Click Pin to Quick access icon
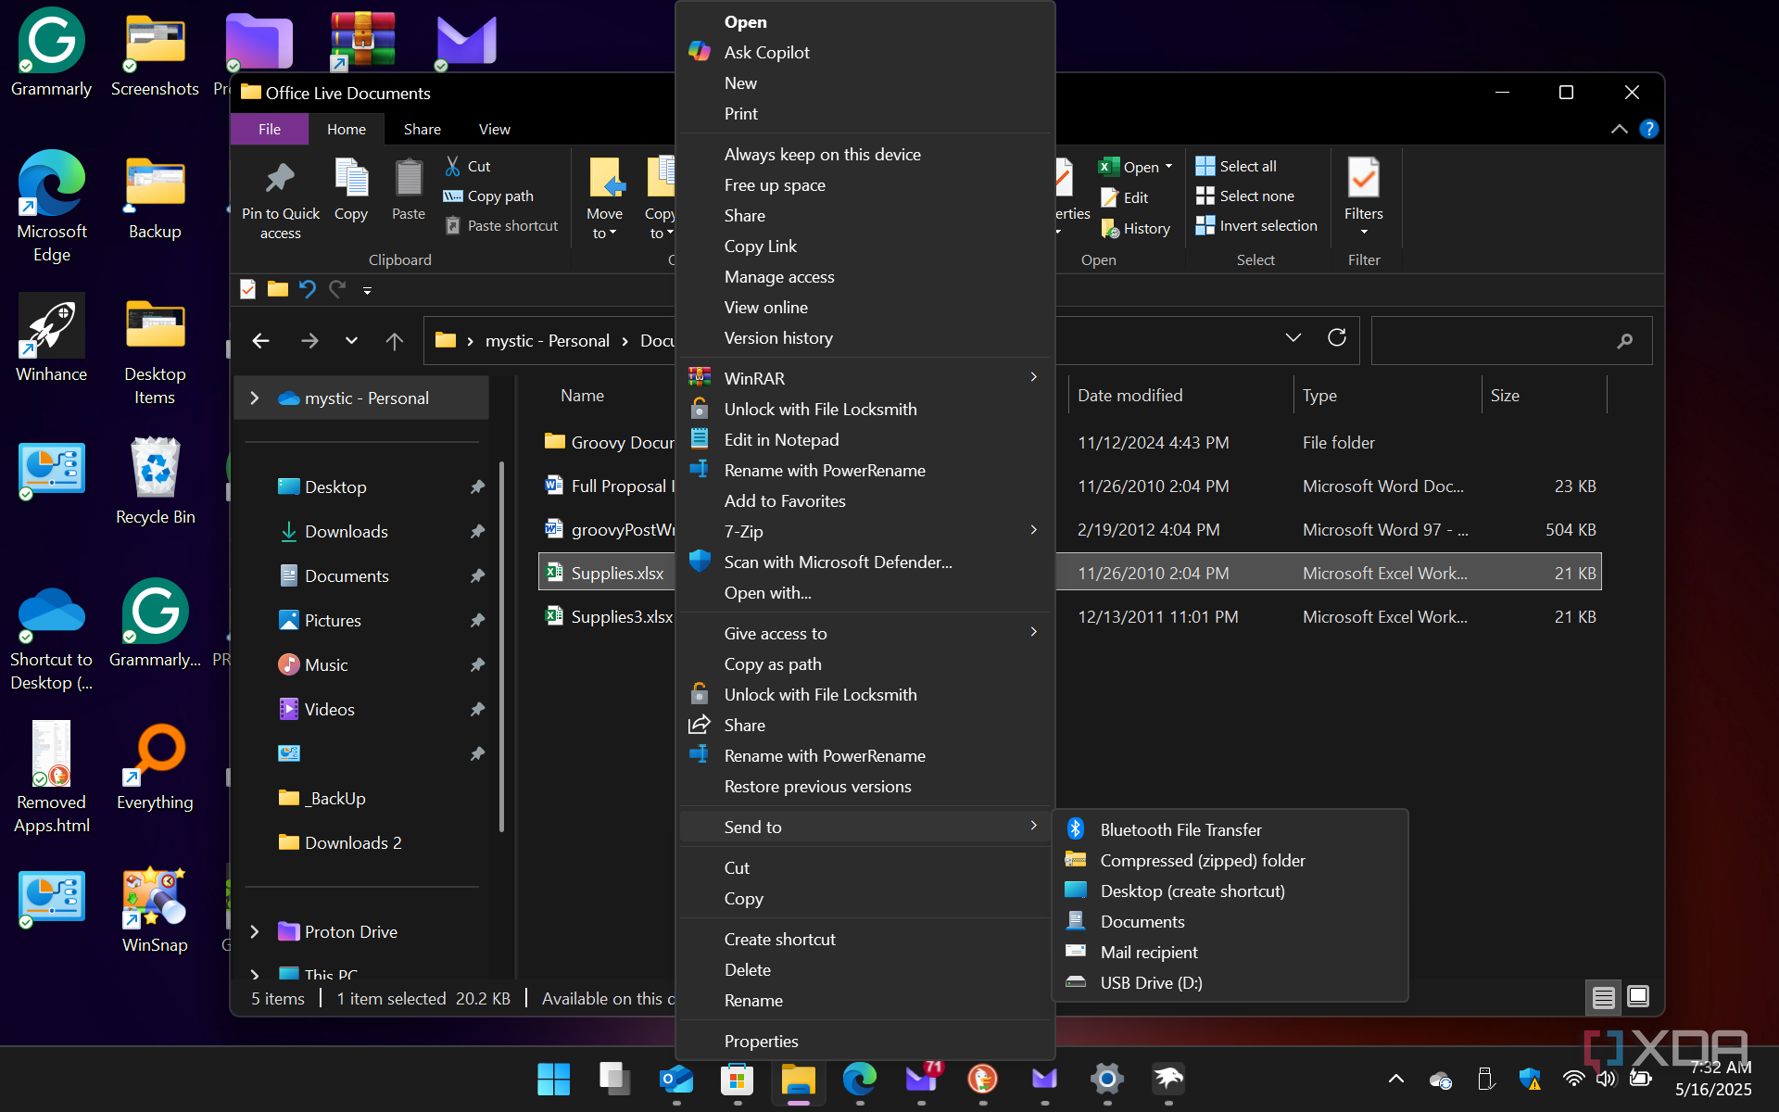This screenshot has height=1112, width=1779. point(280,178)
